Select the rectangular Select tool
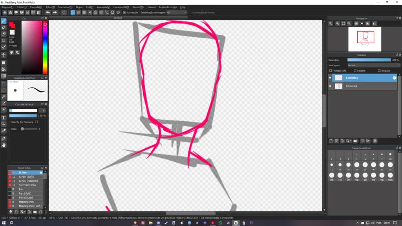 click(4, 84)
